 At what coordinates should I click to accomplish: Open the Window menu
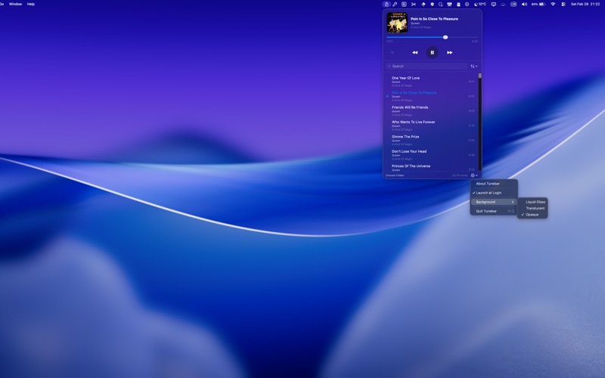tap(15, 4)
